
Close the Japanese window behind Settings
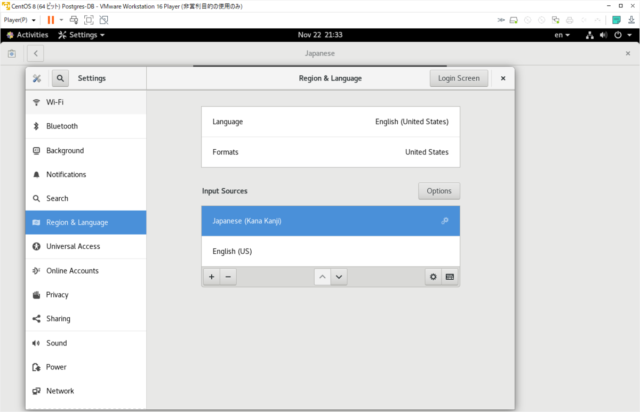click(628, 53)
